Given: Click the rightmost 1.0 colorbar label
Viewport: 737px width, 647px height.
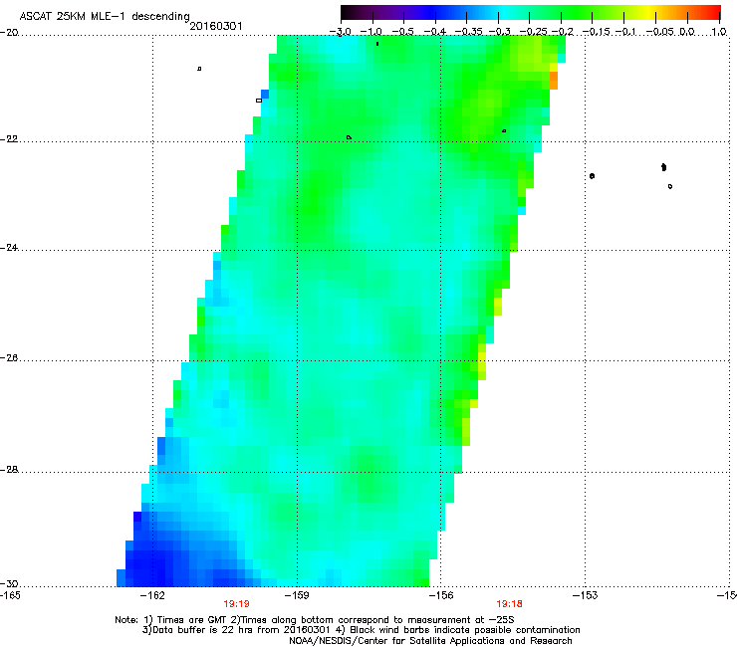Looking at the screenshot, I should pyautogui.click(x=719, y=32).
